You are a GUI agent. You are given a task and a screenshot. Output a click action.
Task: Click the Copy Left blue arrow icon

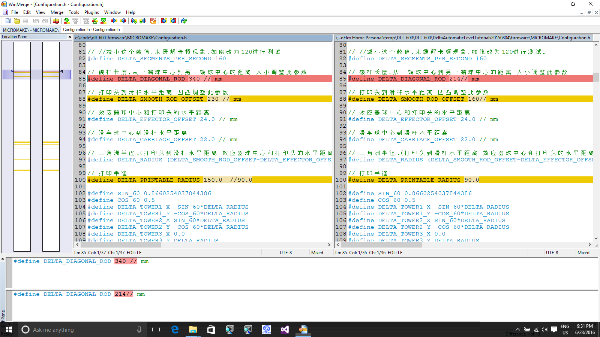point(123,21)
